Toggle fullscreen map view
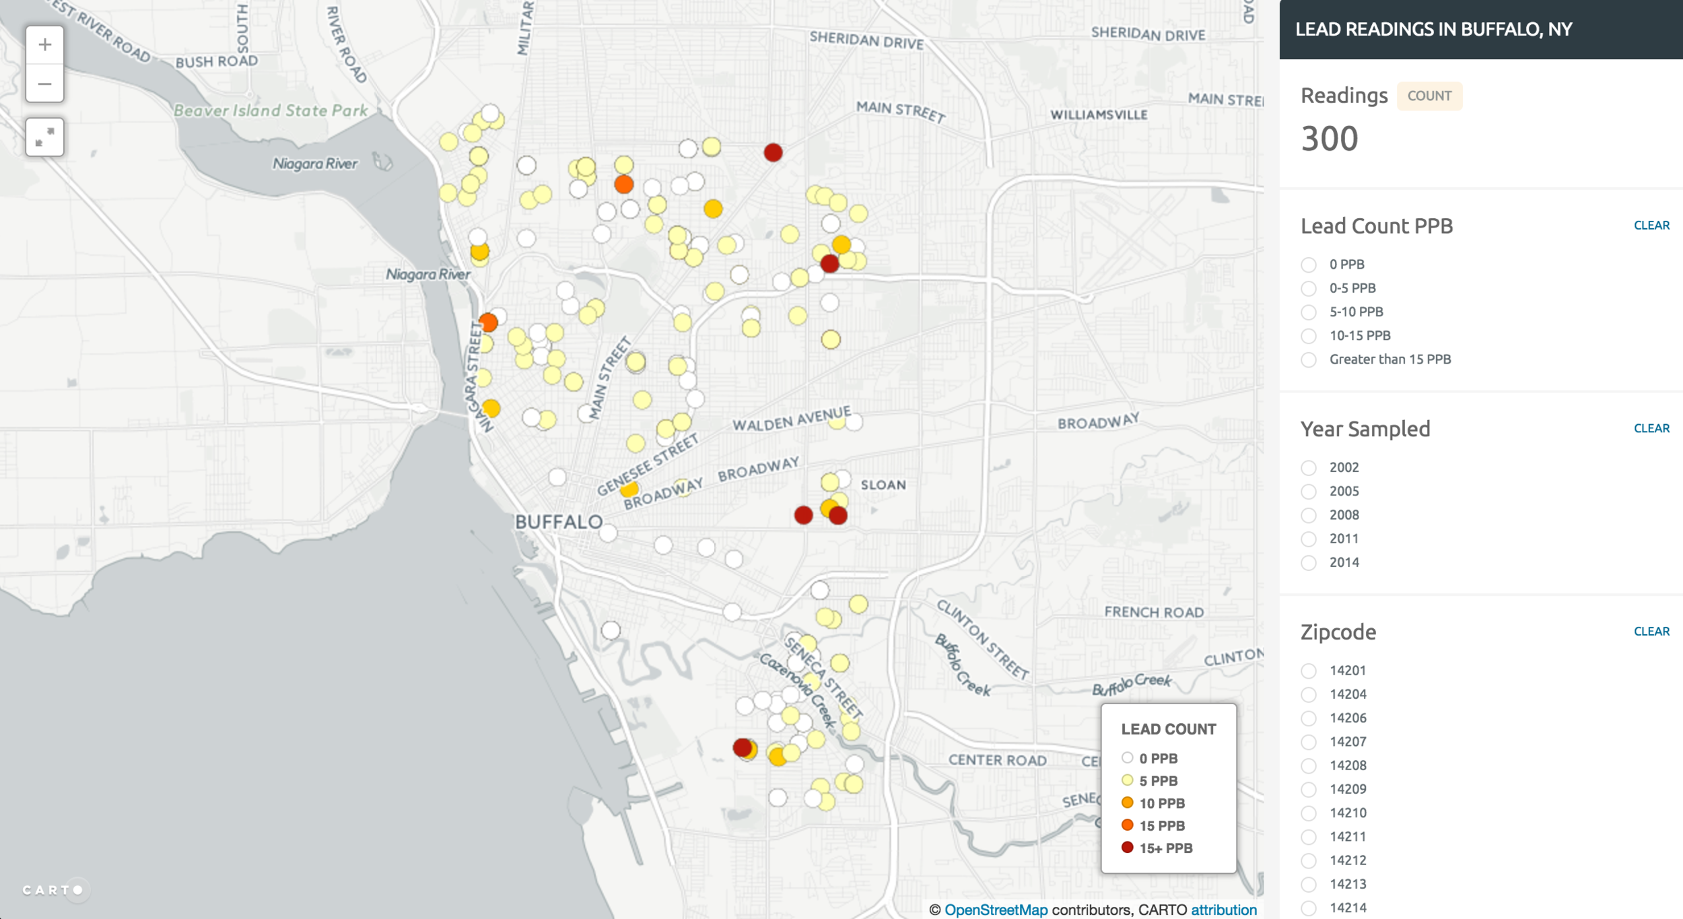Viewport: 1683px width, 919px height. (x=44, y=137)
